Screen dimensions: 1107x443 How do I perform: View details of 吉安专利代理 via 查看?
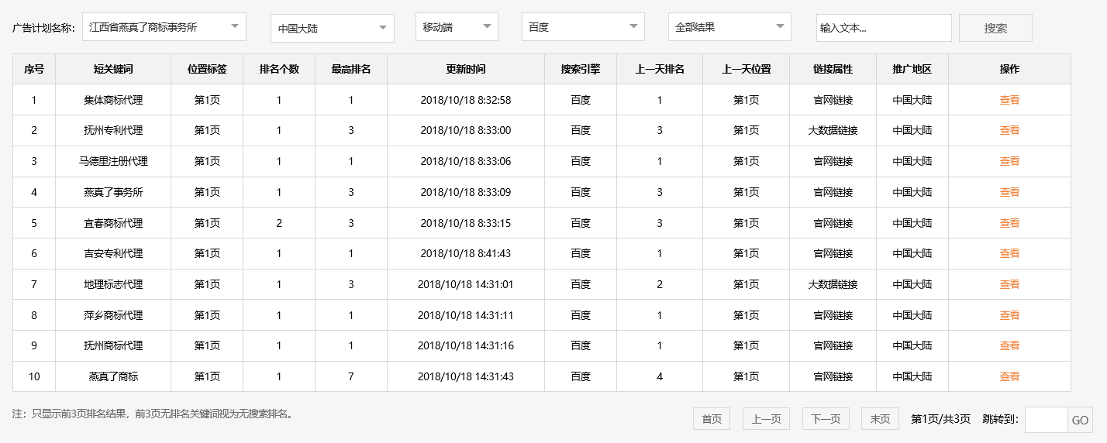pos(1009,253)
